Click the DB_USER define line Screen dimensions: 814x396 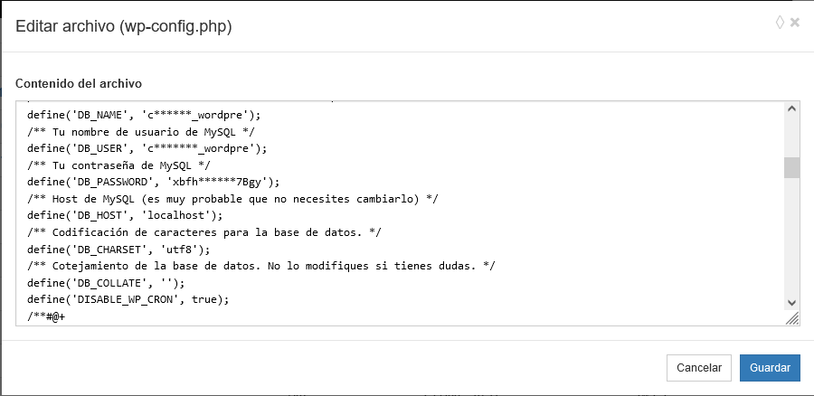coord(147,148)
